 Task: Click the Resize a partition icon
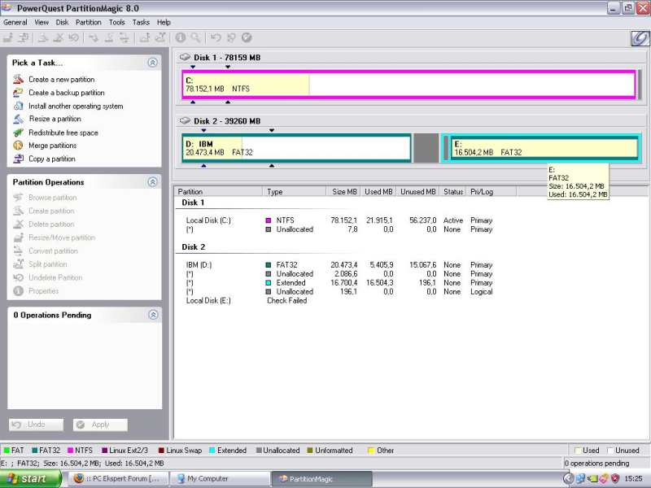(x=18, y=119)
